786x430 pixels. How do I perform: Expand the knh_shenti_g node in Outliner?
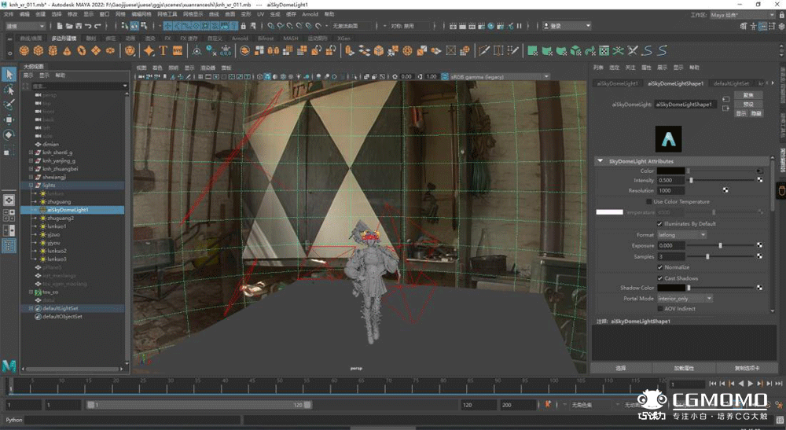tap(31, 153)
